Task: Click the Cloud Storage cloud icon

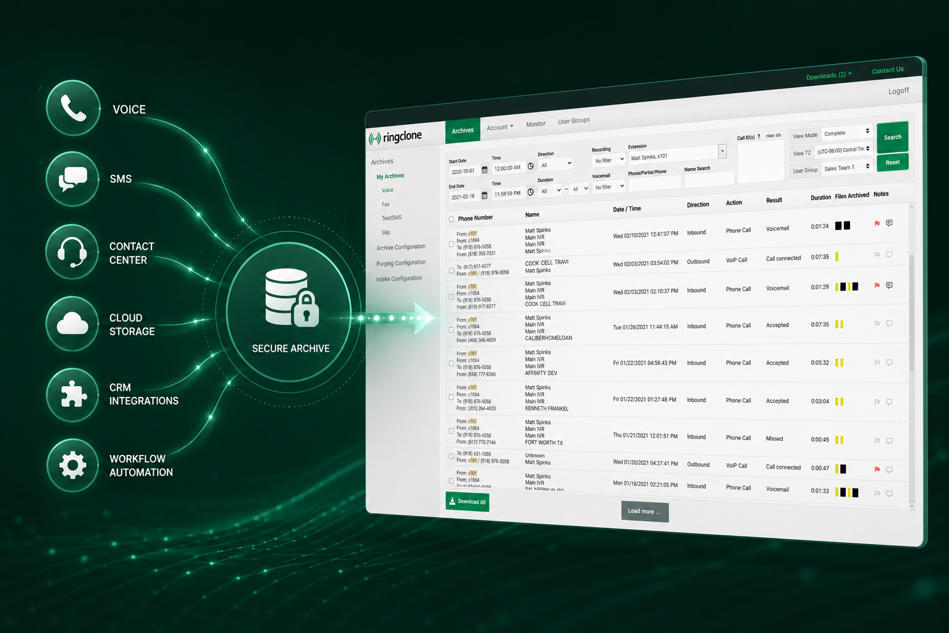Action: (73, 323)
